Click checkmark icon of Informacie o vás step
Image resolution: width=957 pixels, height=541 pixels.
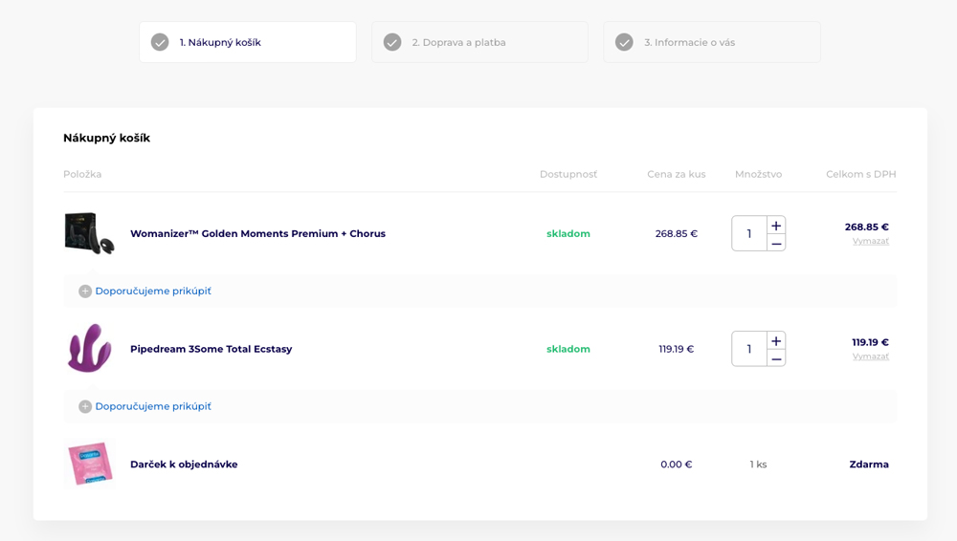click(x=624, y=42)
